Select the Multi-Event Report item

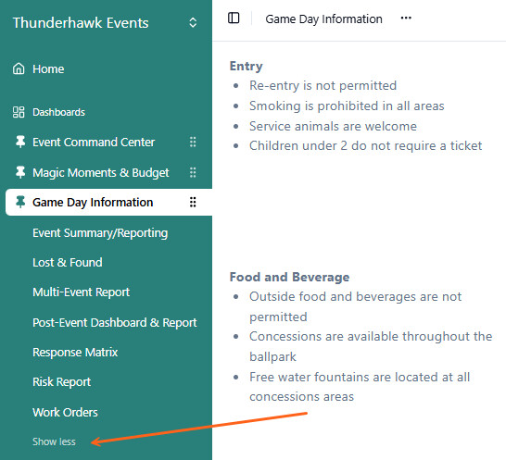click(81, 292)
